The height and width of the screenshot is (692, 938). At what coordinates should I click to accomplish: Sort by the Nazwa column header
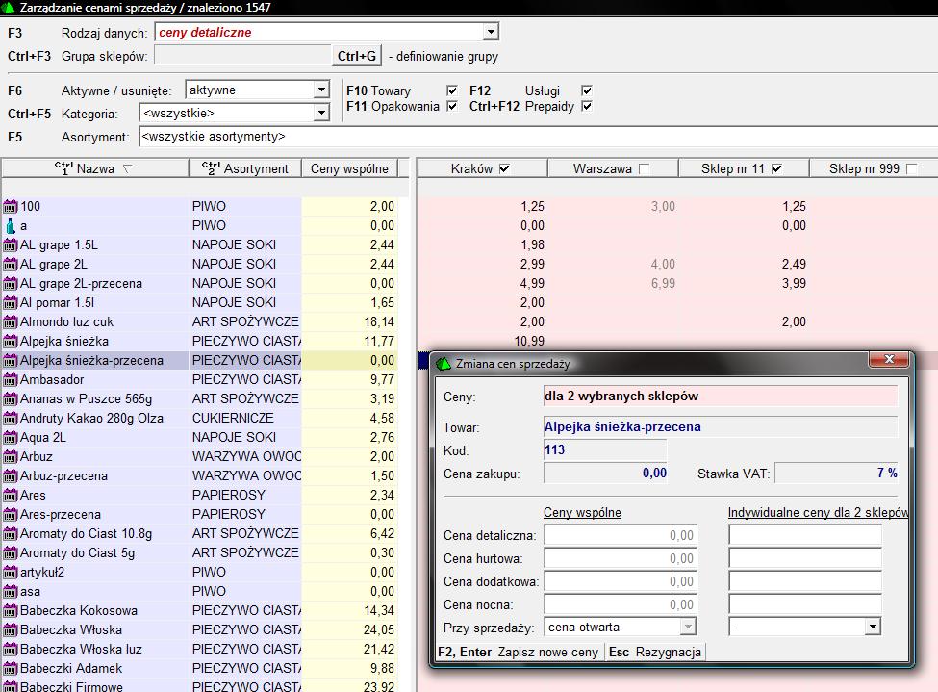(95, 168)
